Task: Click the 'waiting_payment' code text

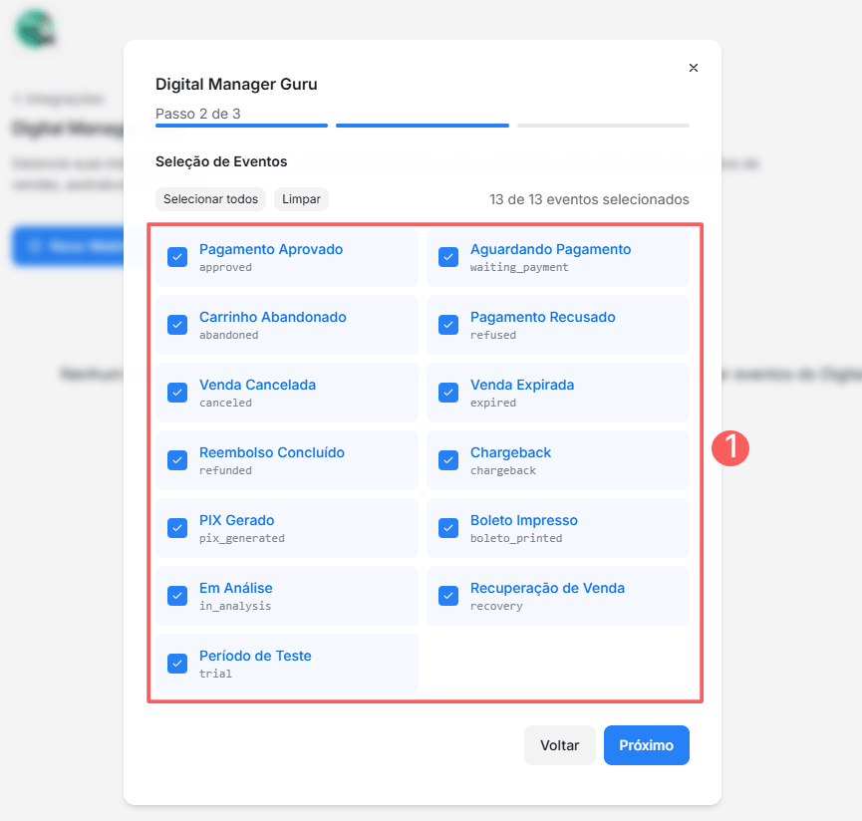Action: 519,268
